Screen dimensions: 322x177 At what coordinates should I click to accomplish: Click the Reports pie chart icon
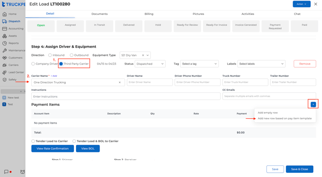(4, 43)
